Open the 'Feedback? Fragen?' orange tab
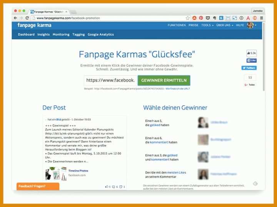 (x=38, y=187)
